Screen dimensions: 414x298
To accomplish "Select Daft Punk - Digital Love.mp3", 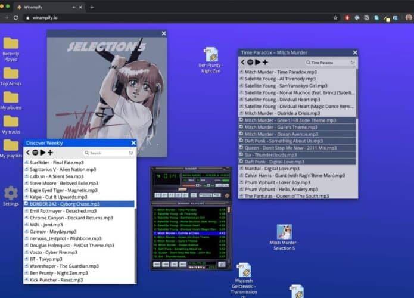I will click(297, 162).
